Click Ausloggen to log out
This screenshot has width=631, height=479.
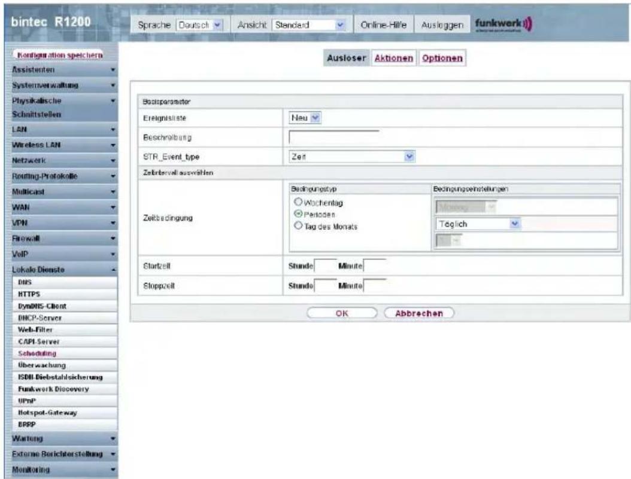pos(442,25)
